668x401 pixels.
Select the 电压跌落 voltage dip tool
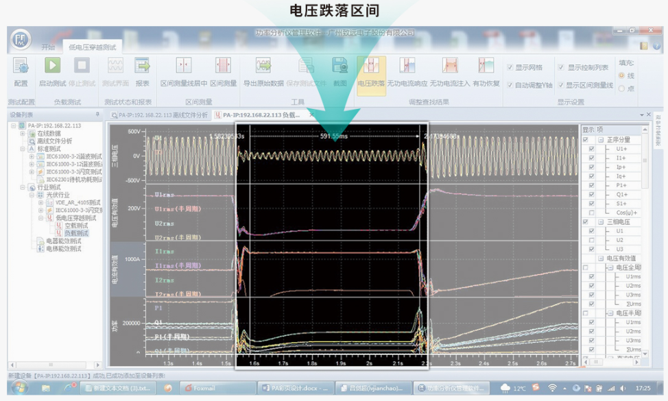[371, 75]
